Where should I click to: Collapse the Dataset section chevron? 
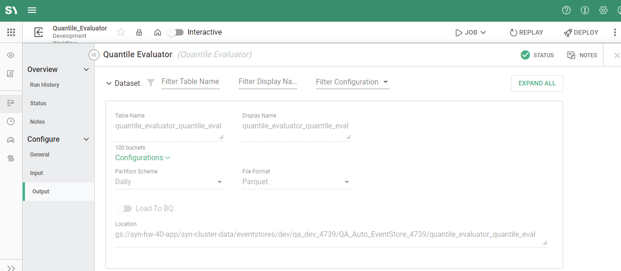tap(109, 84)
